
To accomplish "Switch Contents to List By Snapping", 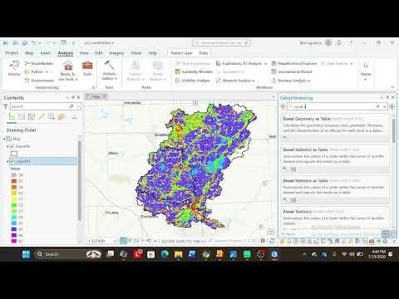I will point(52,116).
